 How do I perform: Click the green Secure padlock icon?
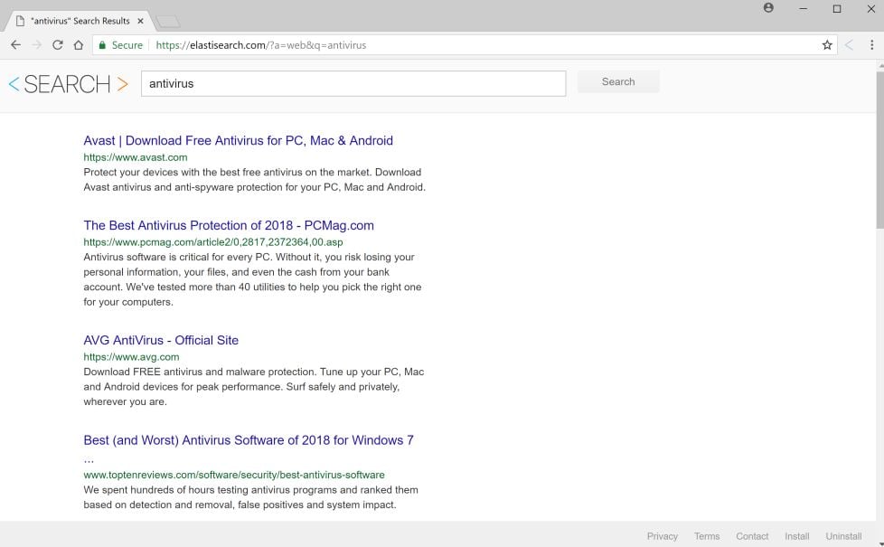pyautogui.click(x=102, y=45)
